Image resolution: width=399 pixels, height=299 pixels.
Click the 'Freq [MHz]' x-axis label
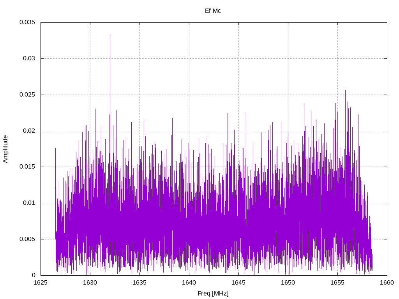(213, 294)
